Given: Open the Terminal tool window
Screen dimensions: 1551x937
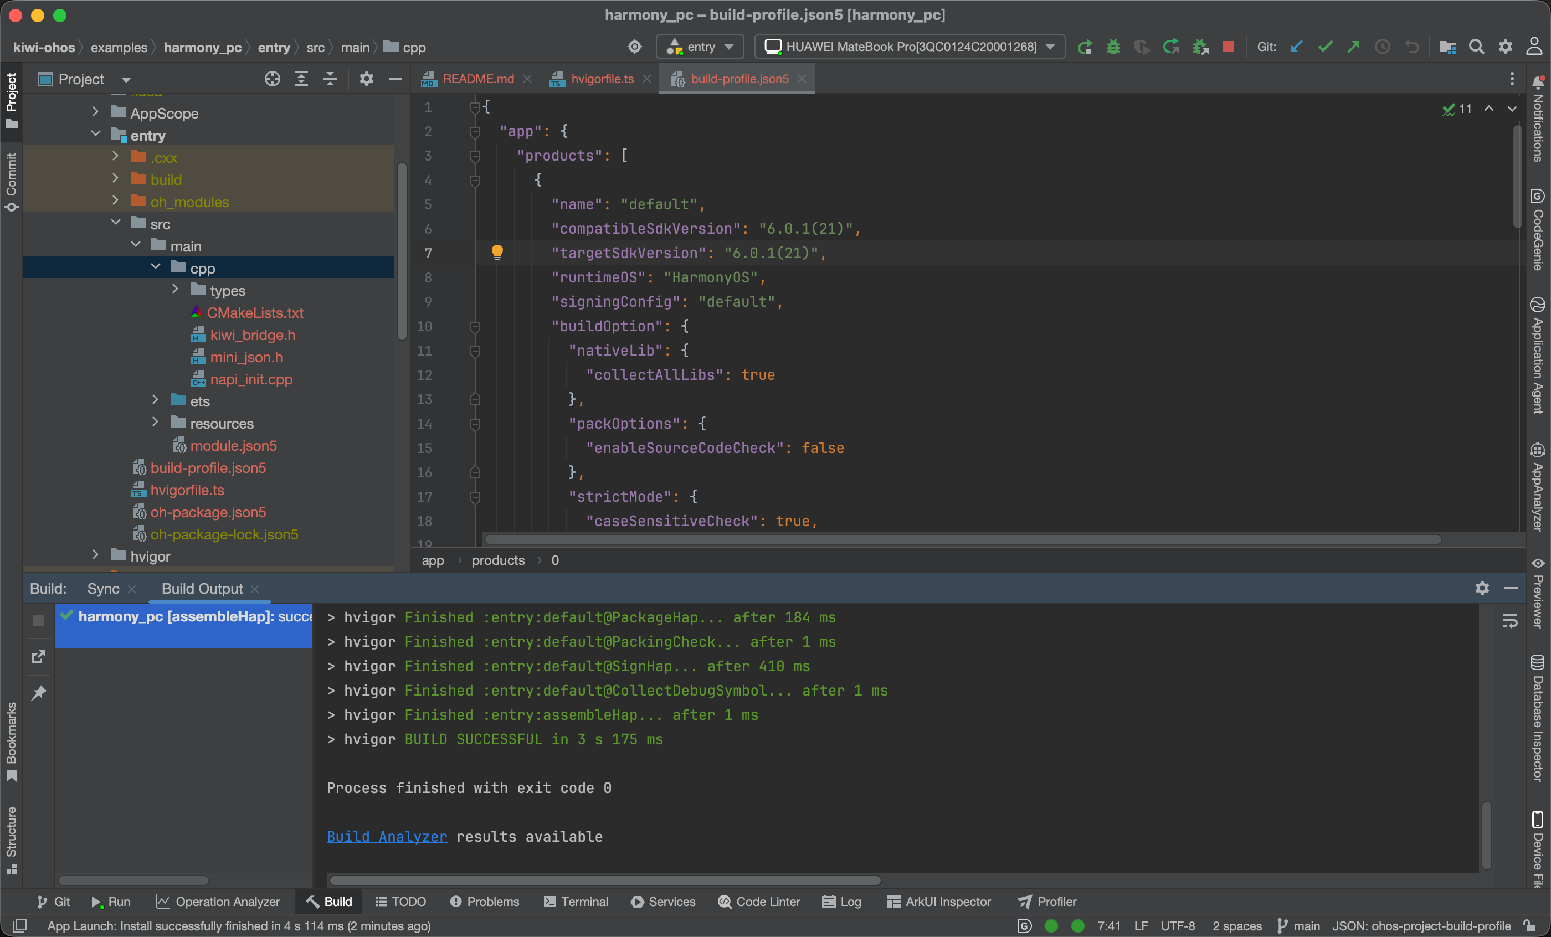Looking at the screenshot, I should [x=576, y=902].
